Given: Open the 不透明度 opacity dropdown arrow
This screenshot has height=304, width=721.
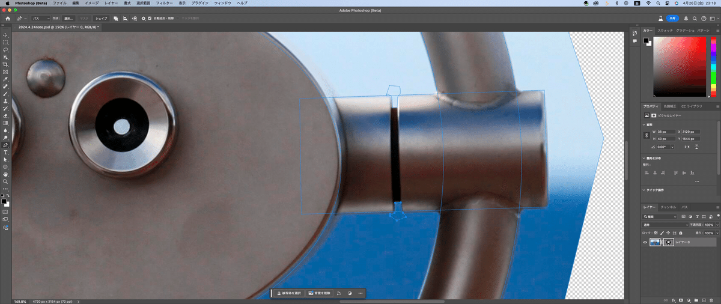Looking at the screenshot, I should (x=717, y=225).
